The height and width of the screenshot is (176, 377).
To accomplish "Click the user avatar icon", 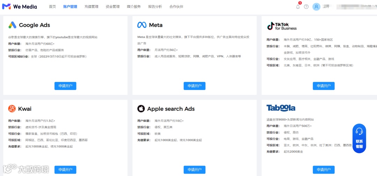I will point(316,7).
